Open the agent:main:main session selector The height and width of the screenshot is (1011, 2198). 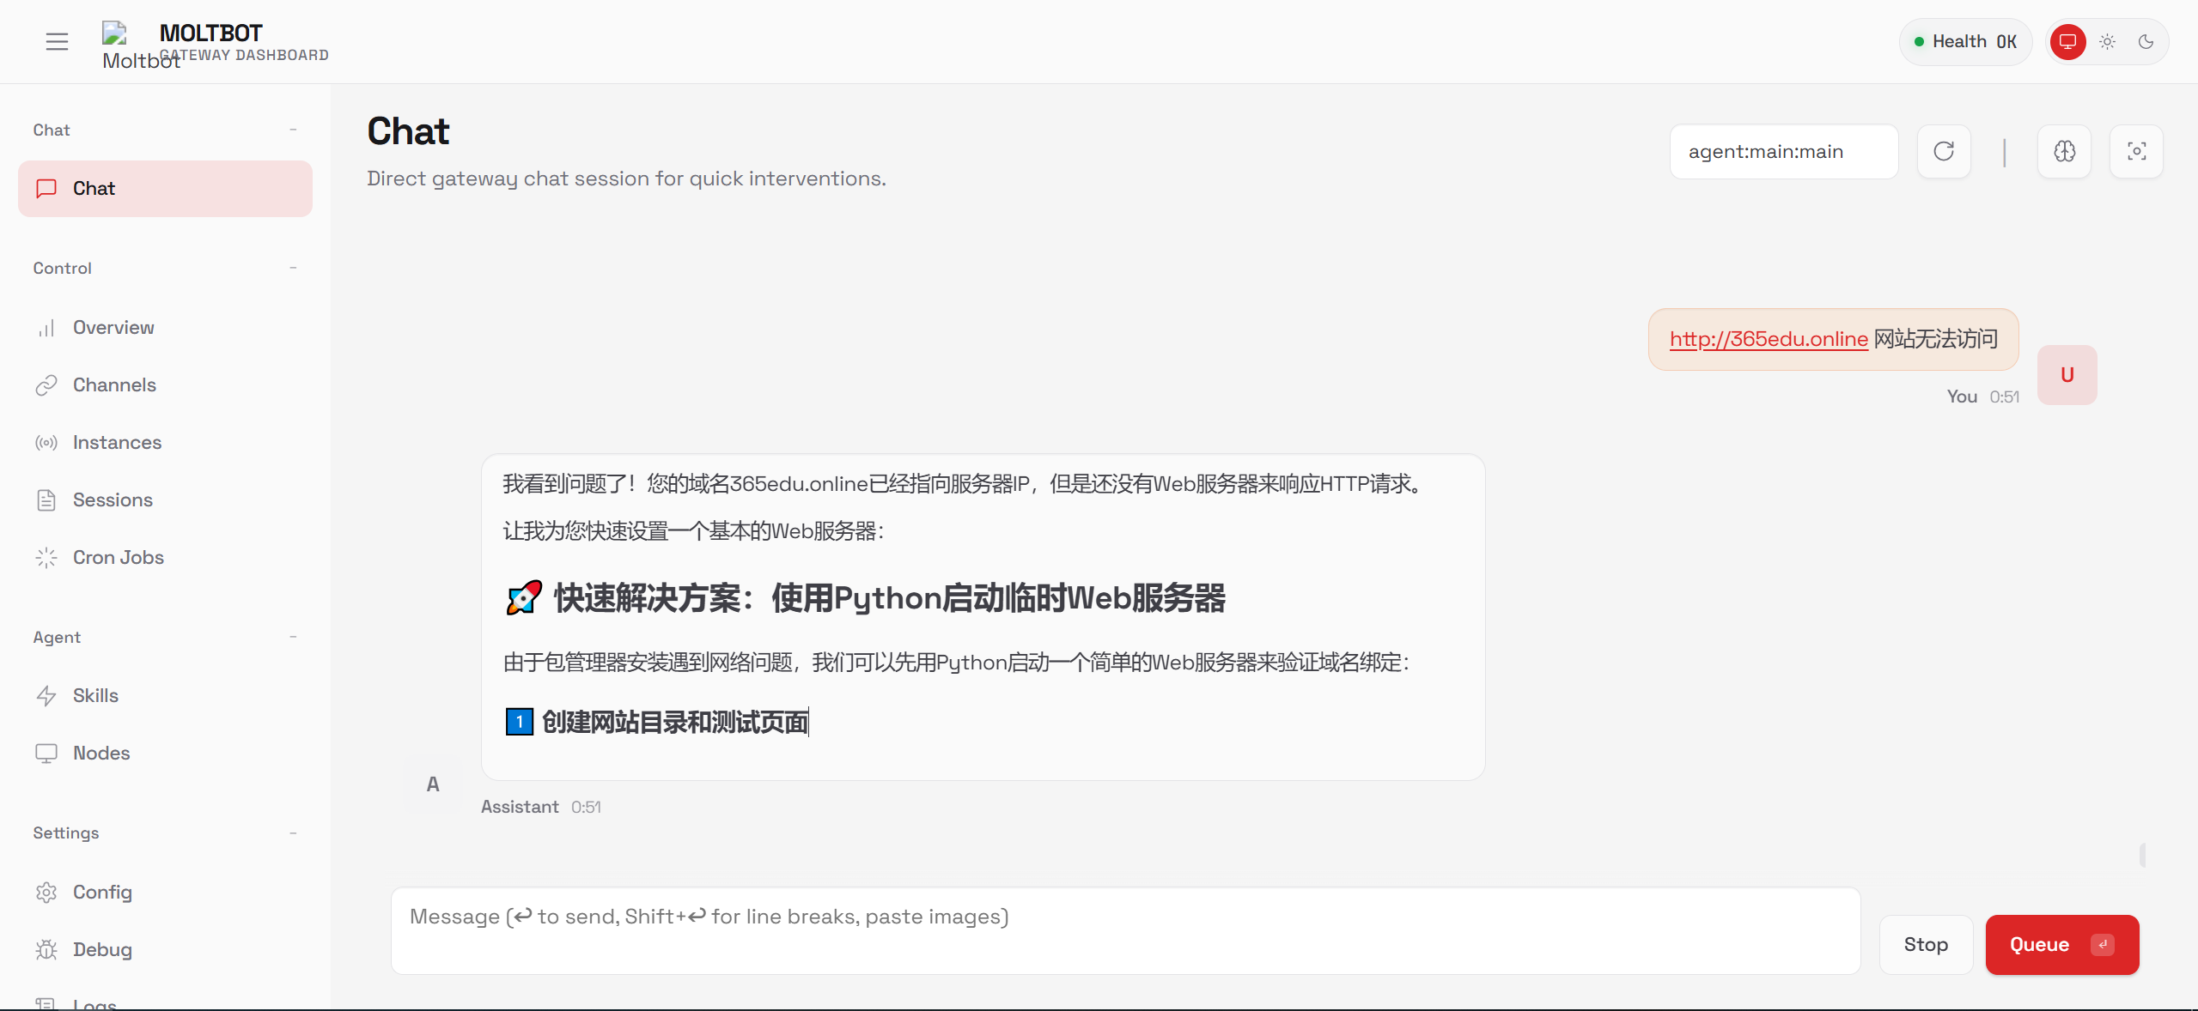click(x=1783, y=152)
